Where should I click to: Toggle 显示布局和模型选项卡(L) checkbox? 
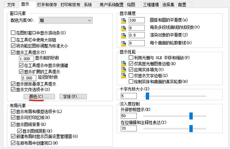point(13,111)
